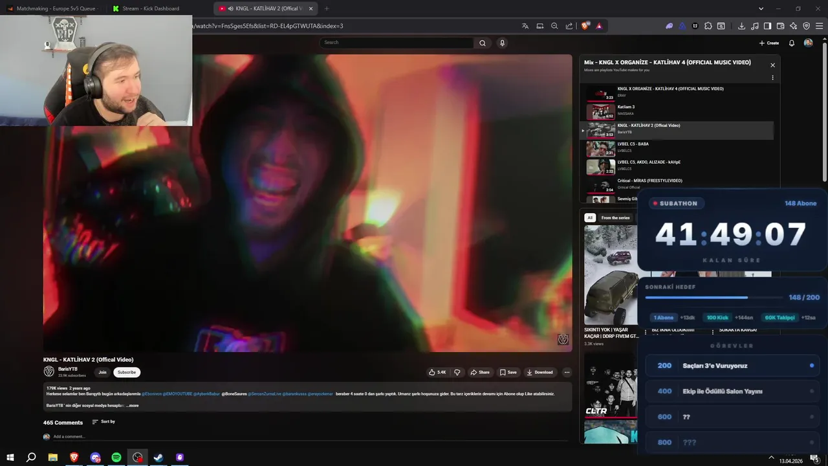
Task: Select the From the series filter chip
Action: [x=615, y=217]
